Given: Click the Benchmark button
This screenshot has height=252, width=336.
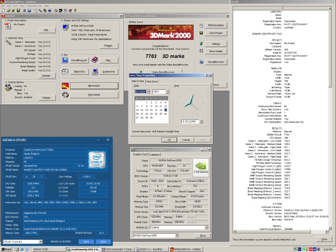Looking at the screenshot, I should click(94, 86).
